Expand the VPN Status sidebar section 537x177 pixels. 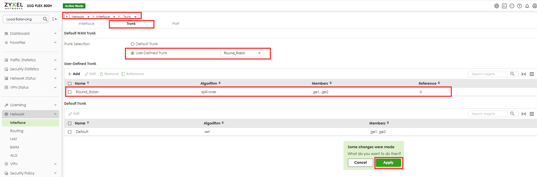(30, 88)
